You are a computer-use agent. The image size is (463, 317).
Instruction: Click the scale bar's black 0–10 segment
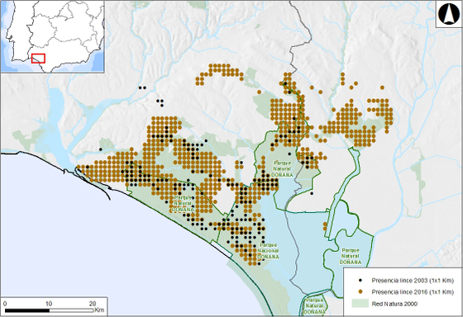(27, 310)
